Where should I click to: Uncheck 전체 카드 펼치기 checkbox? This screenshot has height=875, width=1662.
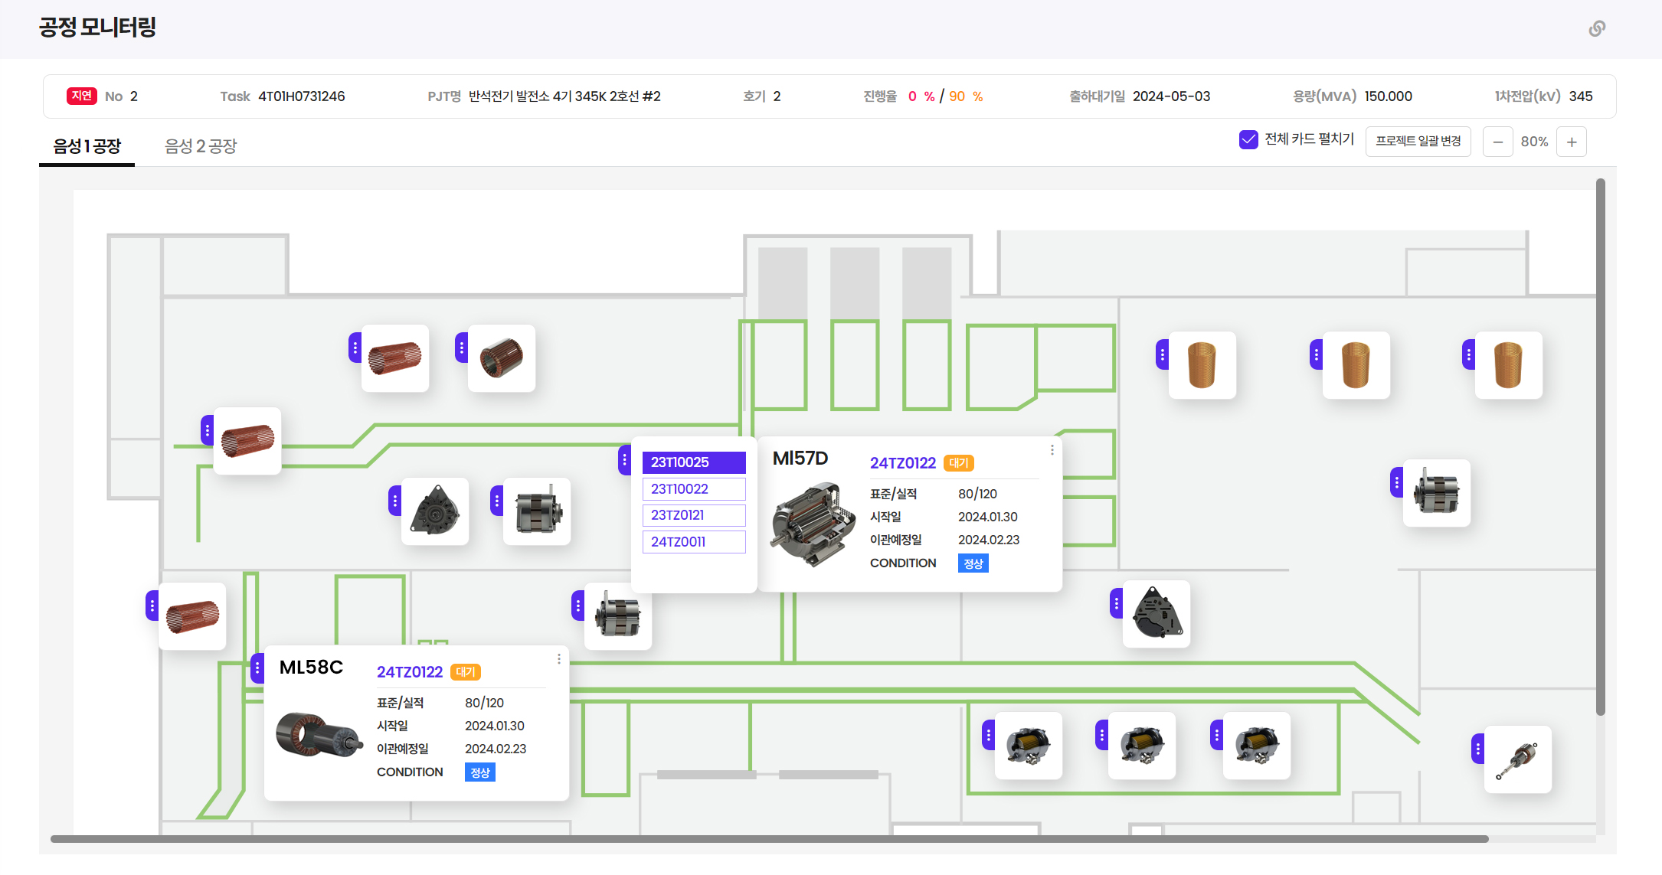tap(1248, 139)
